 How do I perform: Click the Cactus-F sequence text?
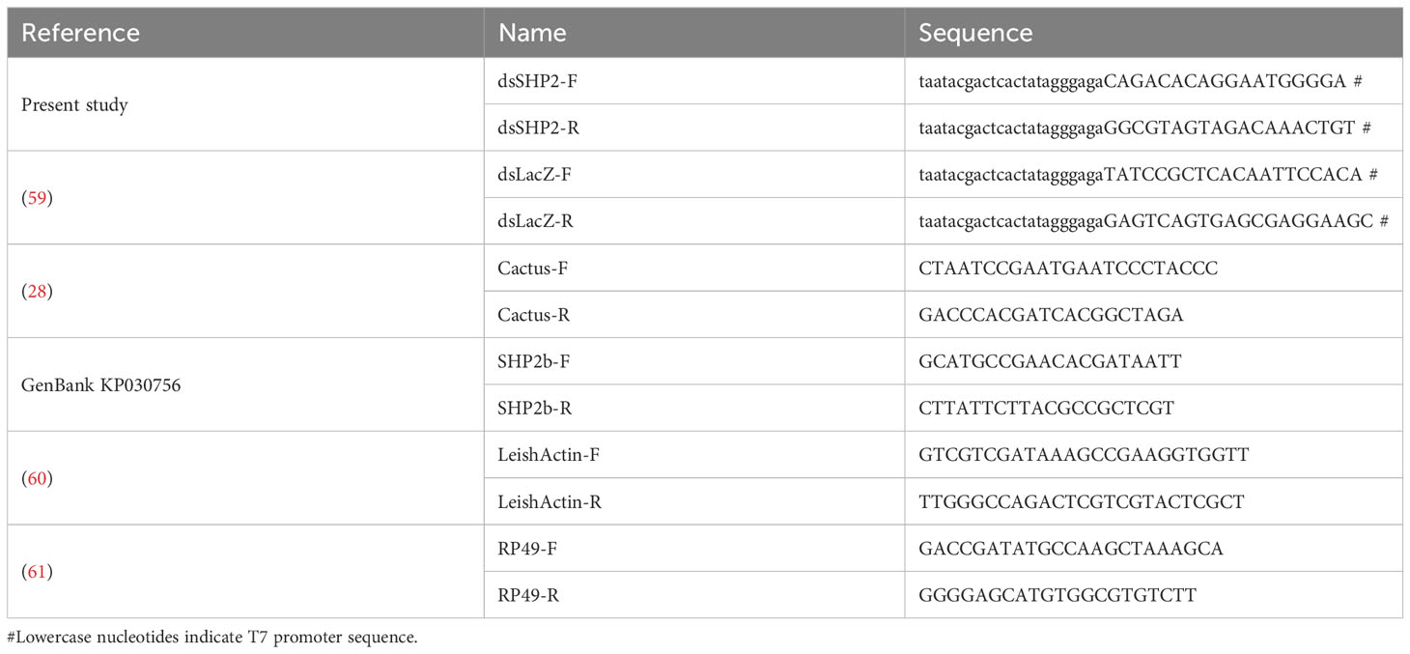click(1068, 269)
